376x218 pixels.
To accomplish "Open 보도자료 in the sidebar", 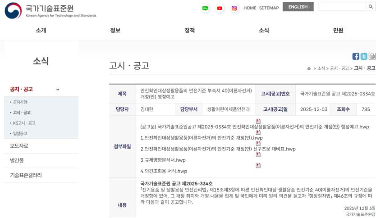I will tap(19, 145).
